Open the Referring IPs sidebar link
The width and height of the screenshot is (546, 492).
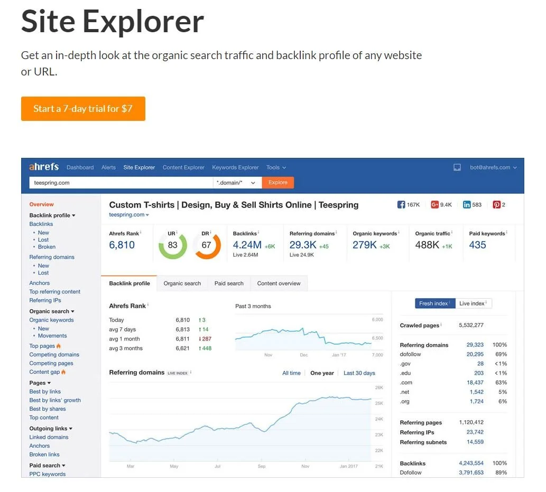point(45,300)
